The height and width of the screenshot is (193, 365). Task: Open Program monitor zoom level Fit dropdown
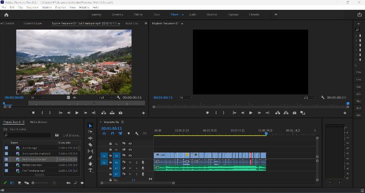coord(186,98)
